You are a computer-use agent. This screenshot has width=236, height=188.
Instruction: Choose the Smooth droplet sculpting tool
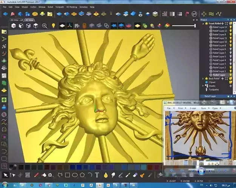(106, 175)
